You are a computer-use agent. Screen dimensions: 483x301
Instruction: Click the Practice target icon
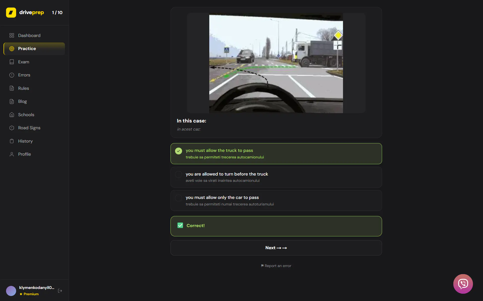click(12, 49)
